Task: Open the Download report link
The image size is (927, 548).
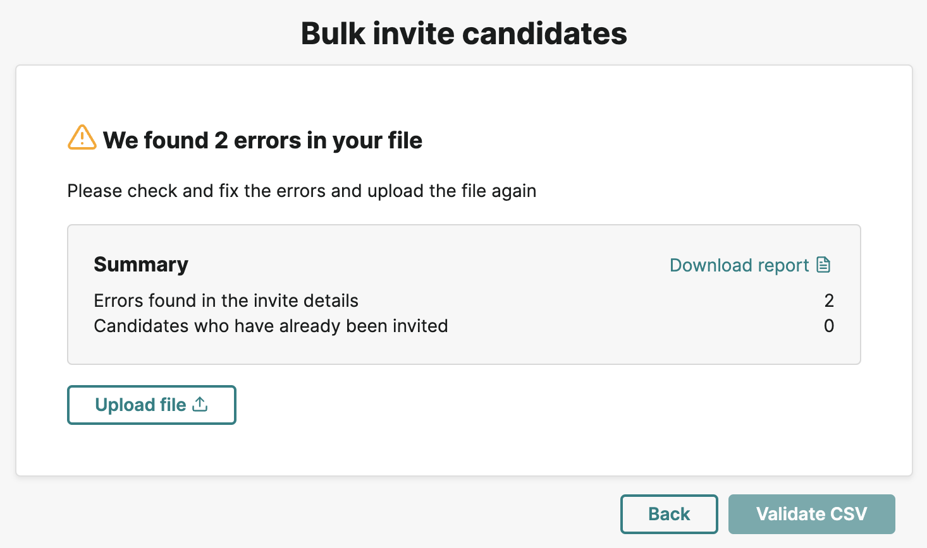Action: [x=750, y=265]
